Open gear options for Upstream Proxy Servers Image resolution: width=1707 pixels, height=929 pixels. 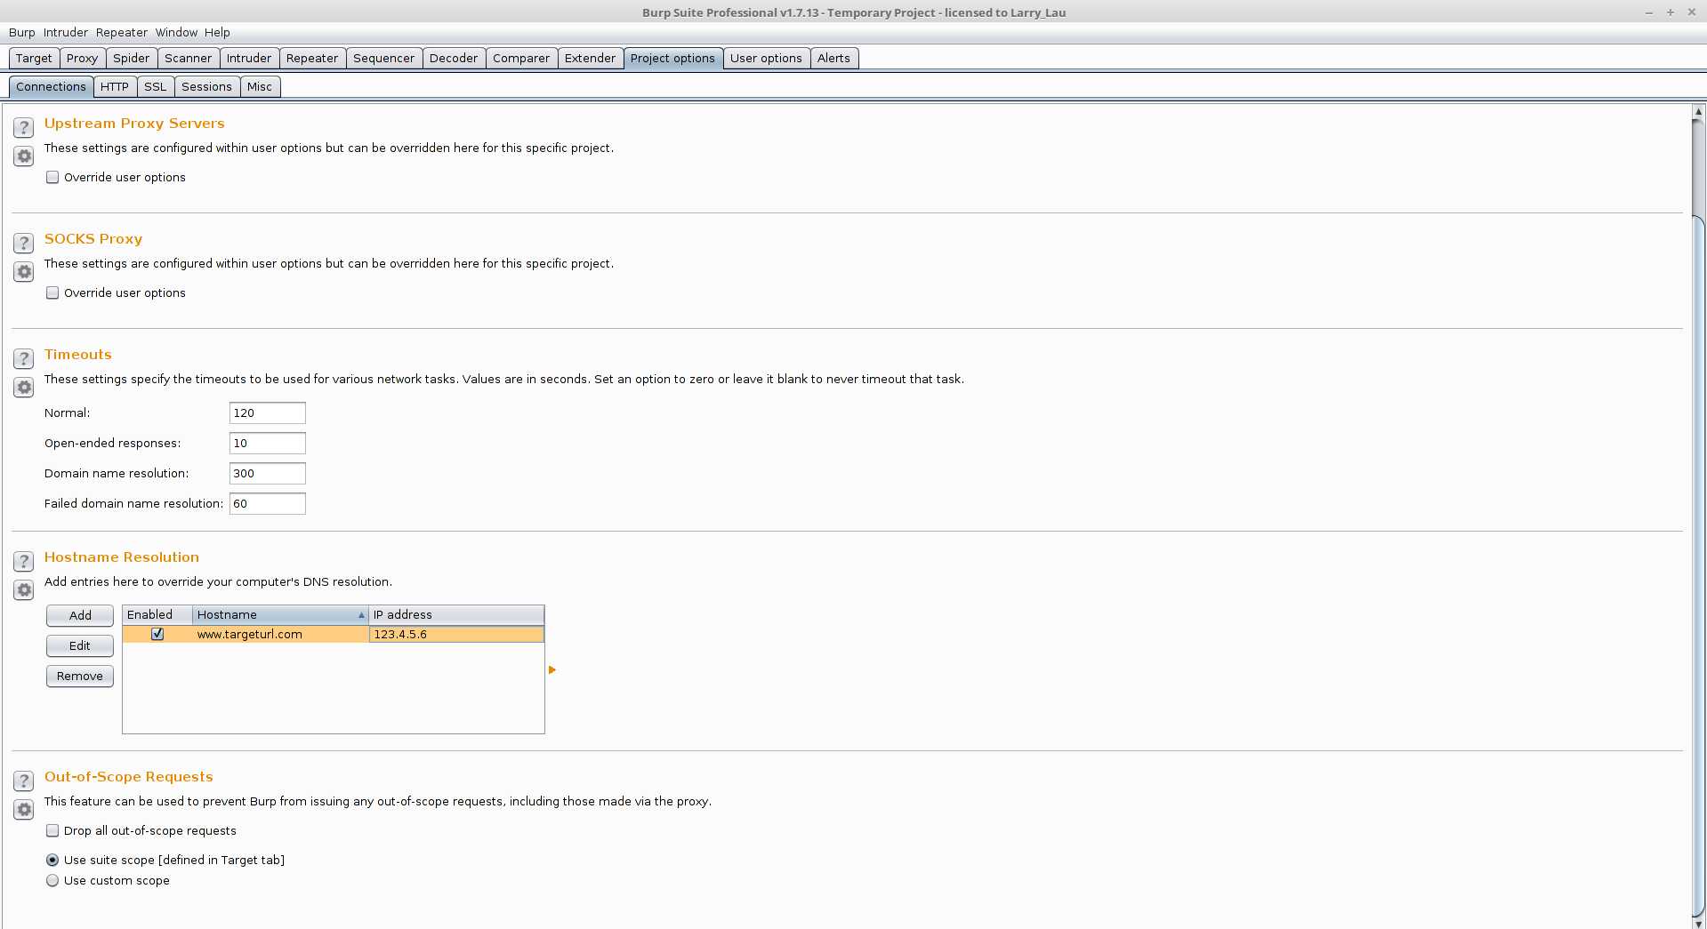pos(24,156)
